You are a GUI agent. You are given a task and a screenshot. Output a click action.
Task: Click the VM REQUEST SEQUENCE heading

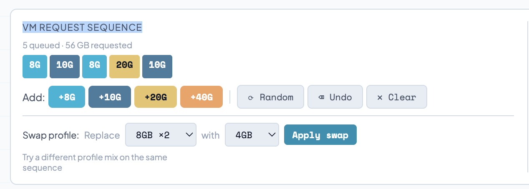(82, 27)
